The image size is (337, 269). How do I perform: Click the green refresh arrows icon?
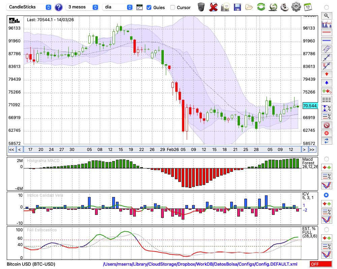(x=261, y=7)
